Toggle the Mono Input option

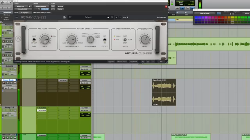point(122,61)
